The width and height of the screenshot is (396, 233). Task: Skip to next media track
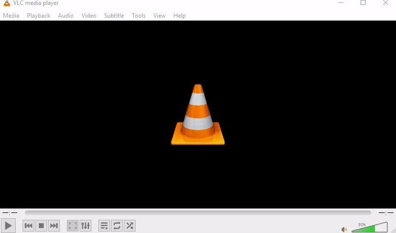coord(54,226)
